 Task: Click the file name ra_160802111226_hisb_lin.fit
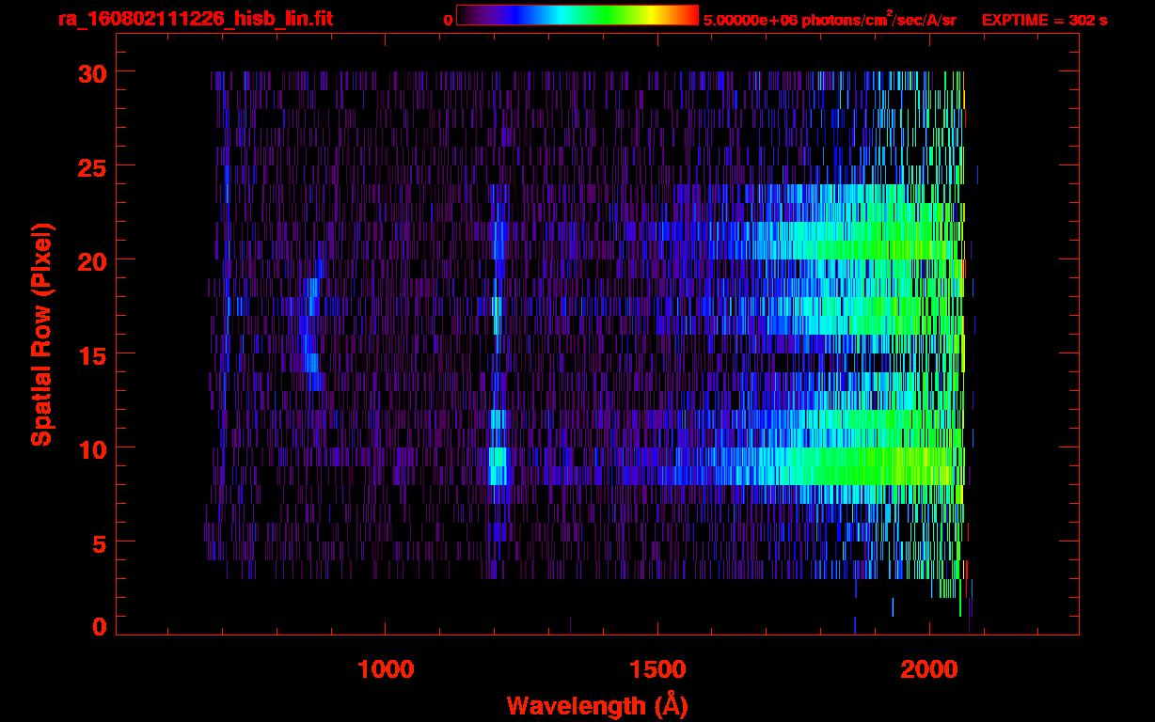195,18
